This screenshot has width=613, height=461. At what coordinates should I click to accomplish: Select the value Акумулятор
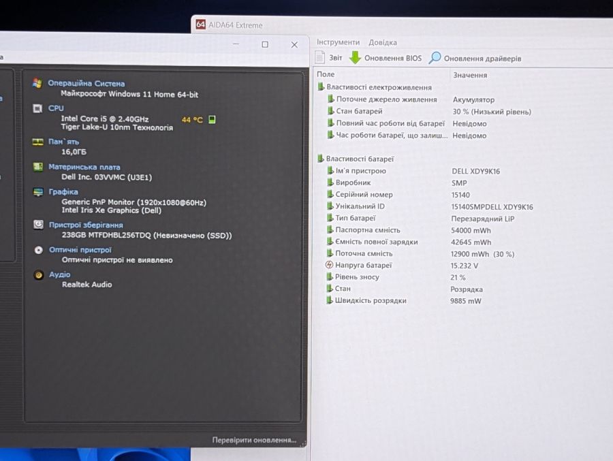point(473,99)
